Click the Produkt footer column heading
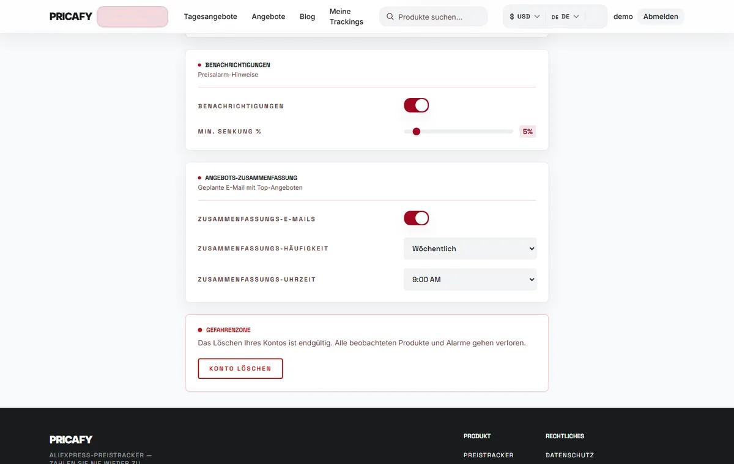Image resolution: width=734 pixels, height=464 pixels. pyautogui.click(x=477, y=436)
